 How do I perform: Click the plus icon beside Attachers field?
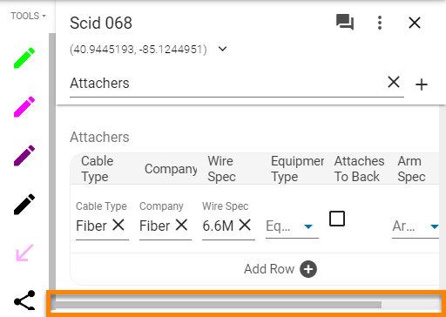click(422, 84)
